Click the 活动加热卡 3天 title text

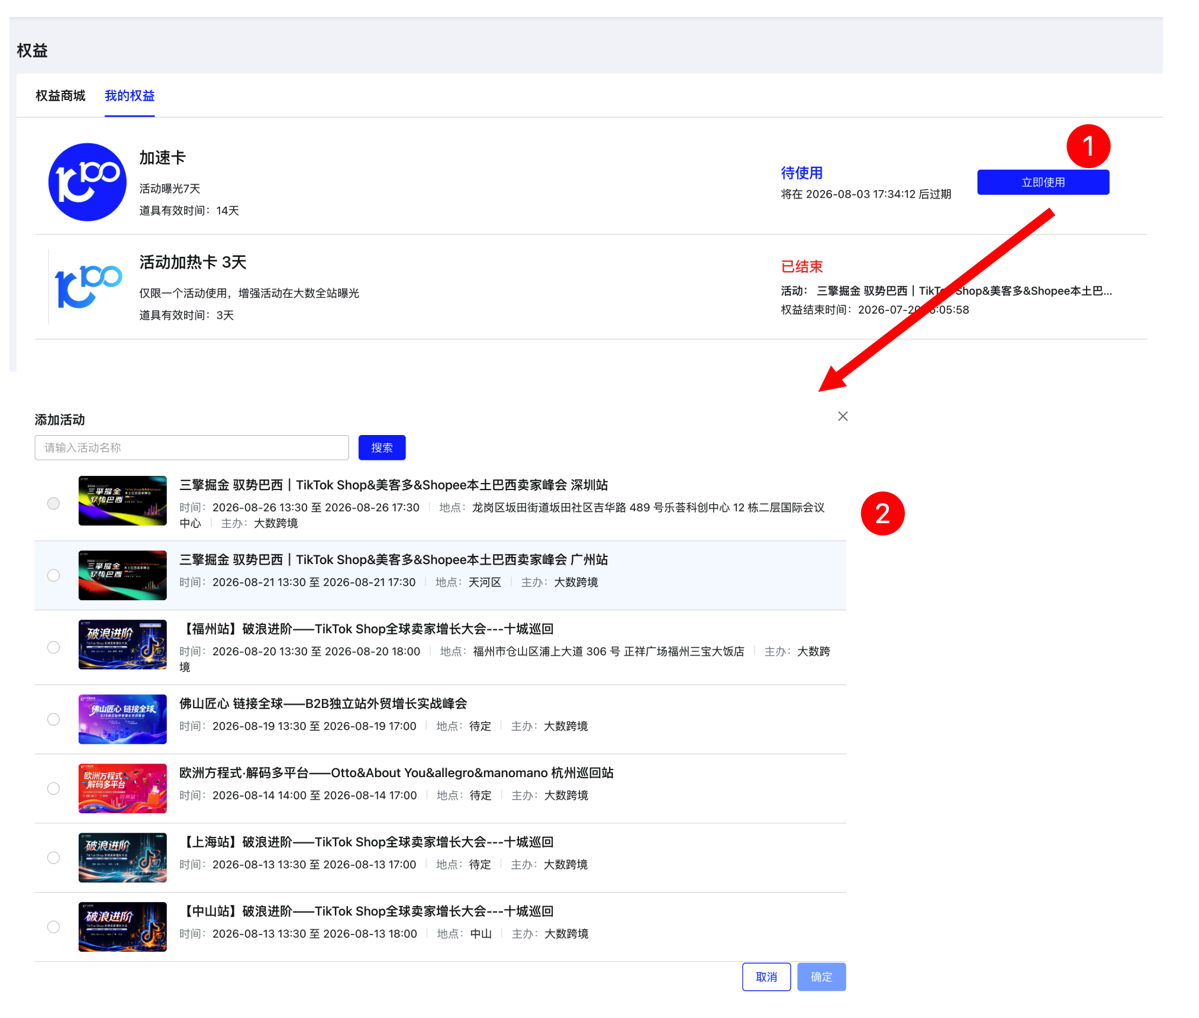pyautogui.click(x=193, y=262)
